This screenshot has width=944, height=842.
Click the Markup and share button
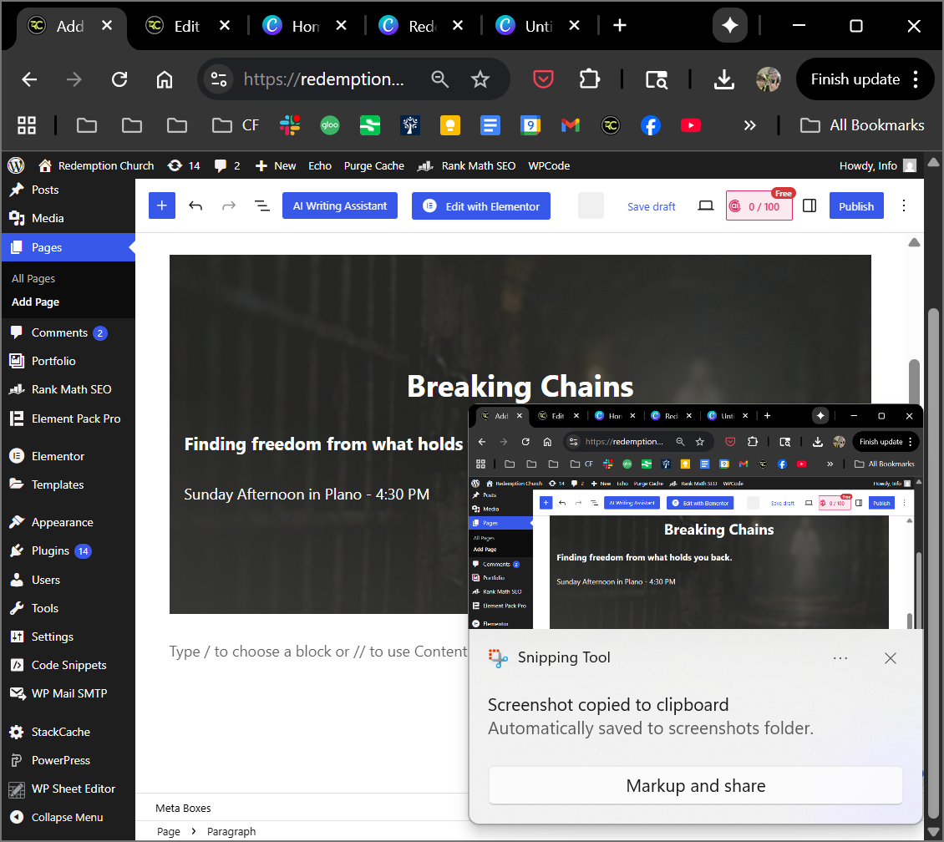(695, 786)
